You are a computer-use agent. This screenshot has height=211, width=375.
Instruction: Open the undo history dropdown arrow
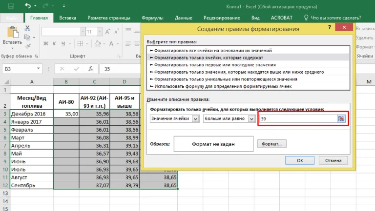35,6
